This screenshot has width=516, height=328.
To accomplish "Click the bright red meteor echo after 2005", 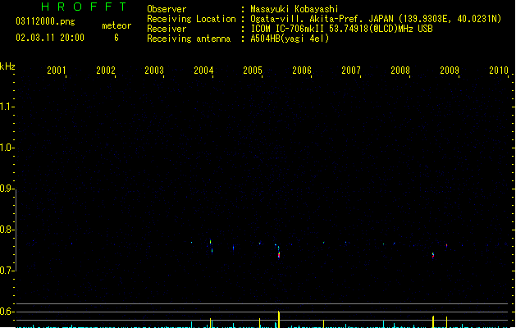I will click(279, 255).
